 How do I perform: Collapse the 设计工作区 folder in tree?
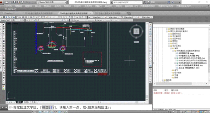pos(169,46)
